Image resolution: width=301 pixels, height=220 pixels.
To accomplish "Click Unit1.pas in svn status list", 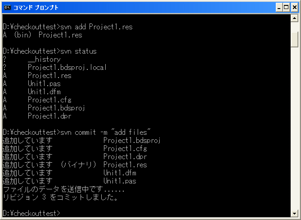I will [44, 84].
